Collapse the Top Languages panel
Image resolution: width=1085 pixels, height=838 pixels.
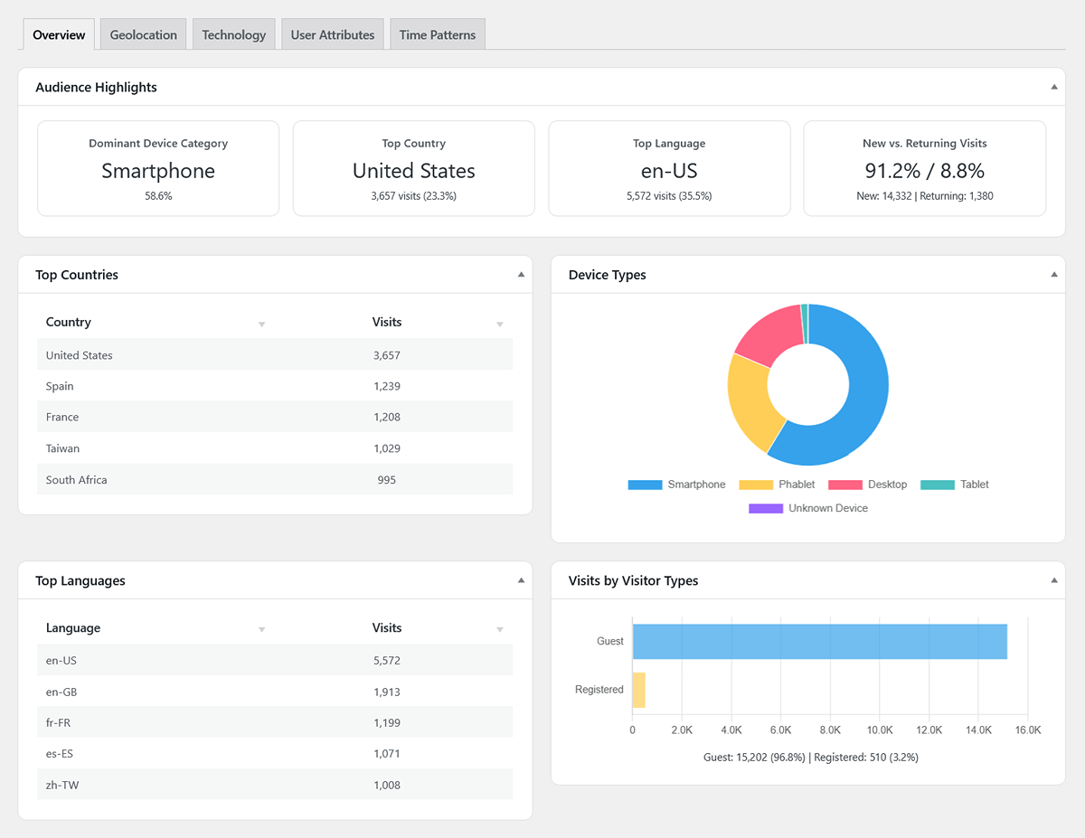[521, 579]
